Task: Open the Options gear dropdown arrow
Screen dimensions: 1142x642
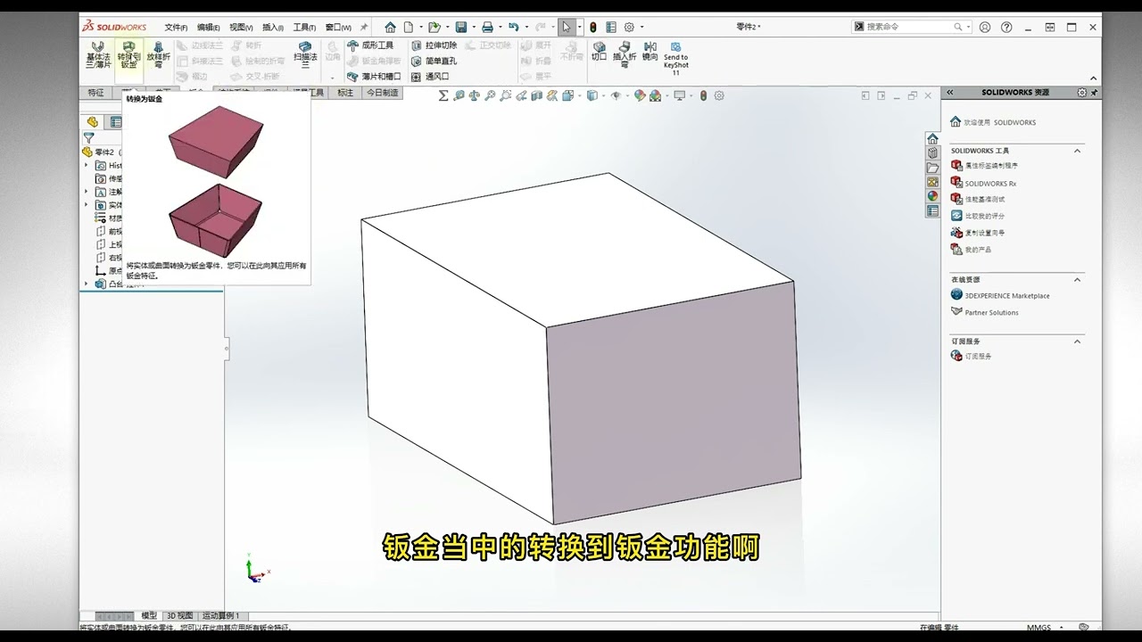Action: [641, 28]
